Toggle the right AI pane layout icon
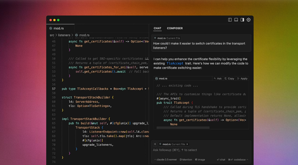The width and height of the screenshot is (298, 165). 242,20
